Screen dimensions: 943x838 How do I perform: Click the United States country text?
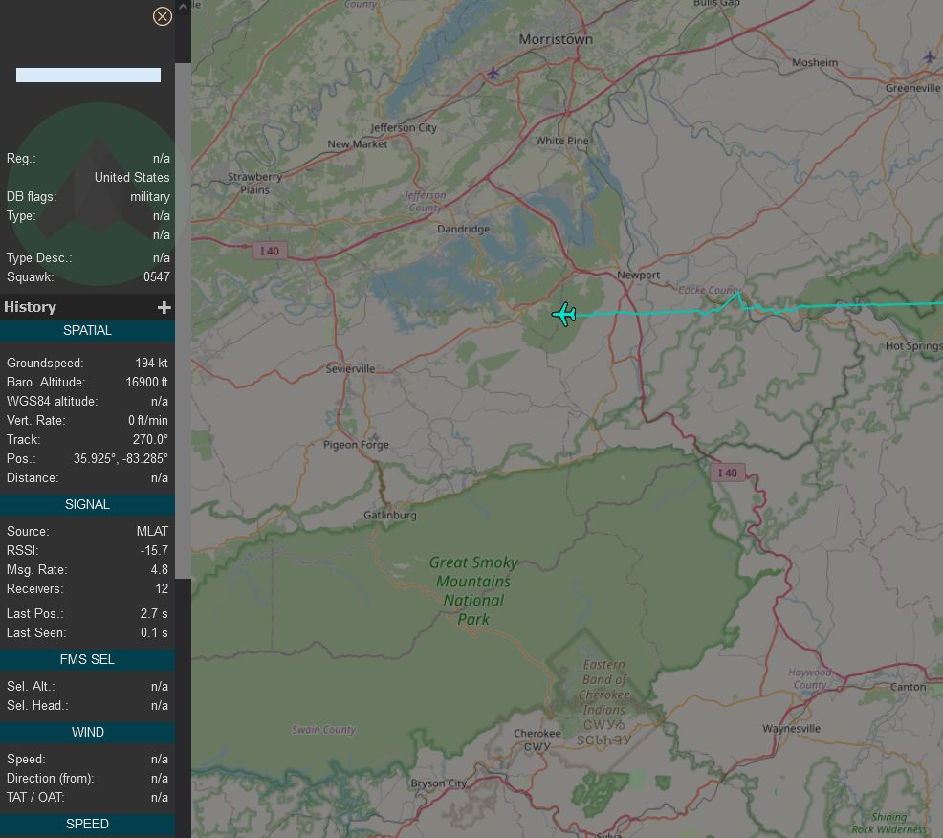[x=132, y=178]
